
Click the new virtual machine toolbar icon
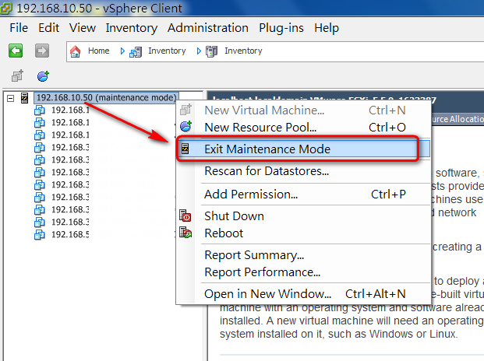[17, 76]
